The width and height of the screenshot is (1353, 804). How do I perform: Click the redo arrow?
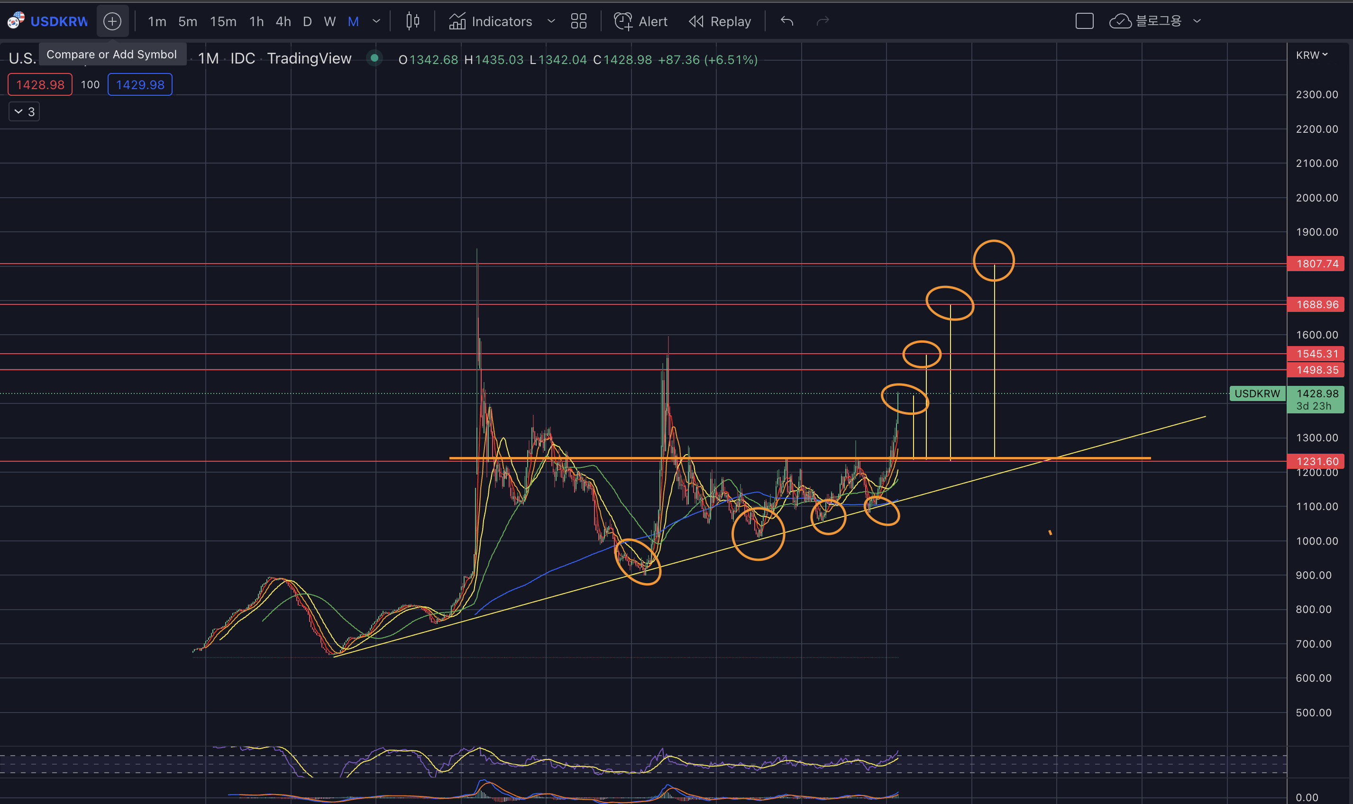coord(822,21)
